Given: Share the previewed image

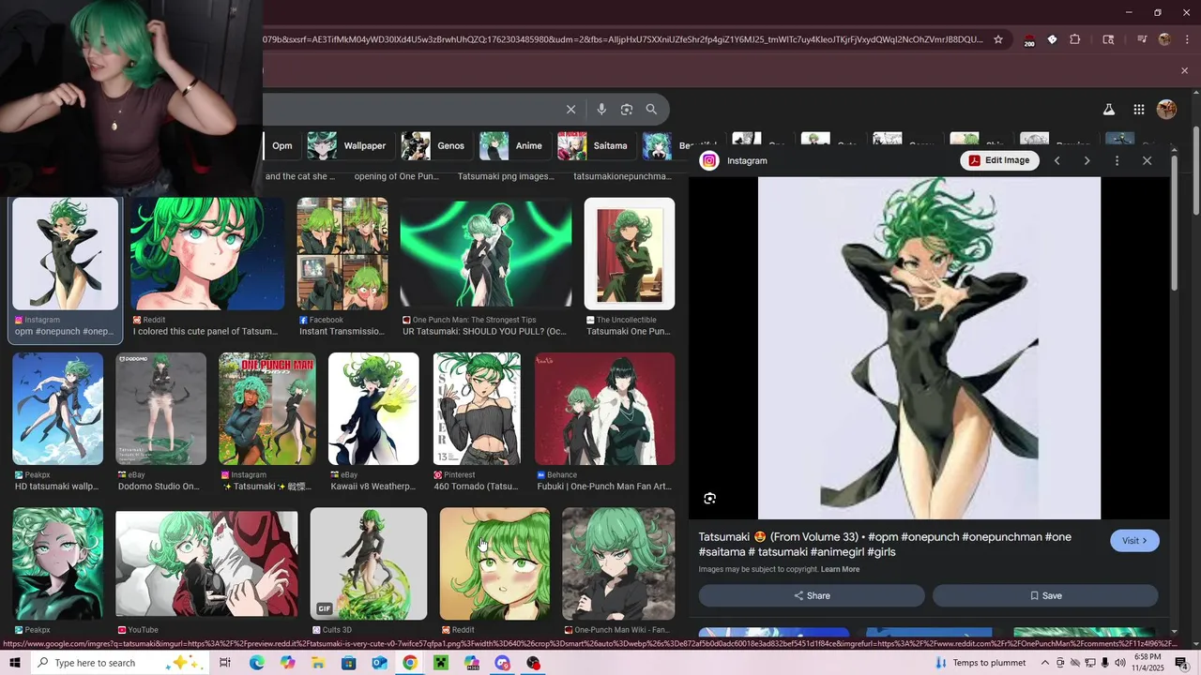Looking at the screenshot, I should click(812, 595).
